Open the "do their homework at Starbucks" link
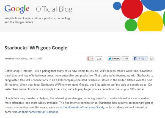The image size is (165, 118). pos(38,112)
